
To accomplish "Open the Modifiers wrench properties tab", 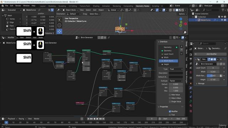I will click(191, 88).
